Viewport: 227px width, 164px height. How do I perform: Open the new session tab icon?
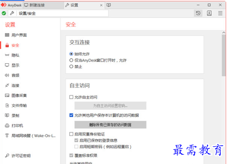click(108, 5)
